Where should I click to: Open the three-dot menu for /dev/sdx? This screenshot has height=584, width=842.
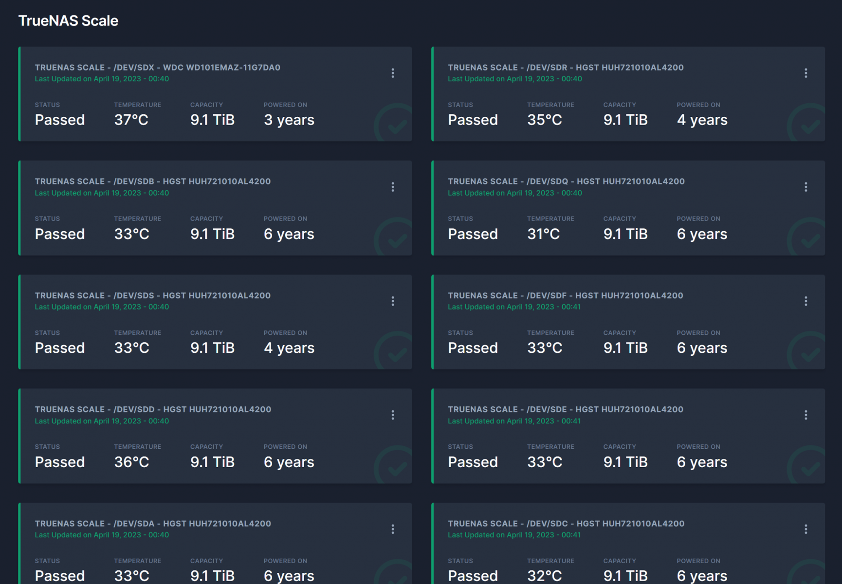click(x=393, y=73)
